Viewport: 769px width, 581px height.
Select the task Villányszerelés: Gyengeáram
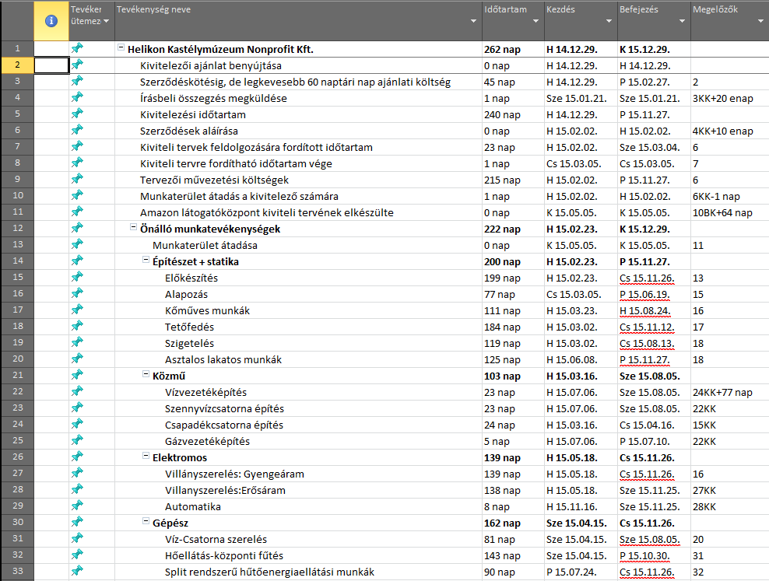(234, 474)
